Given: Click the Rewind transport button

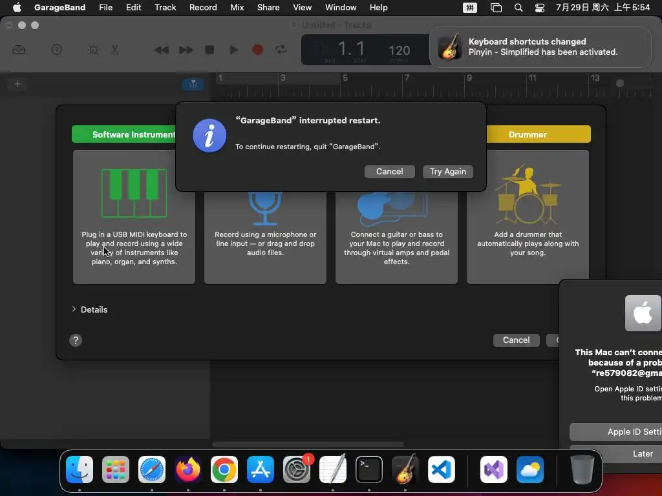Looking at the screenshot, I should pos(161,50).
